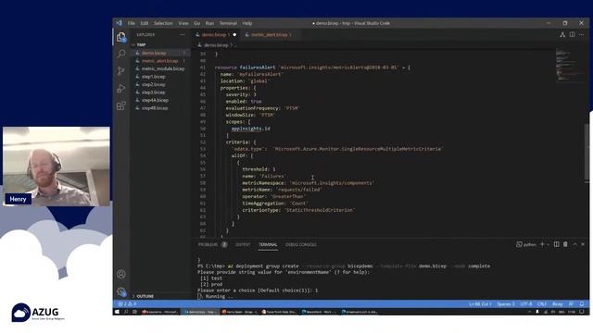Switch to the demo.bicep editor tab

click(x=216, y=35)
